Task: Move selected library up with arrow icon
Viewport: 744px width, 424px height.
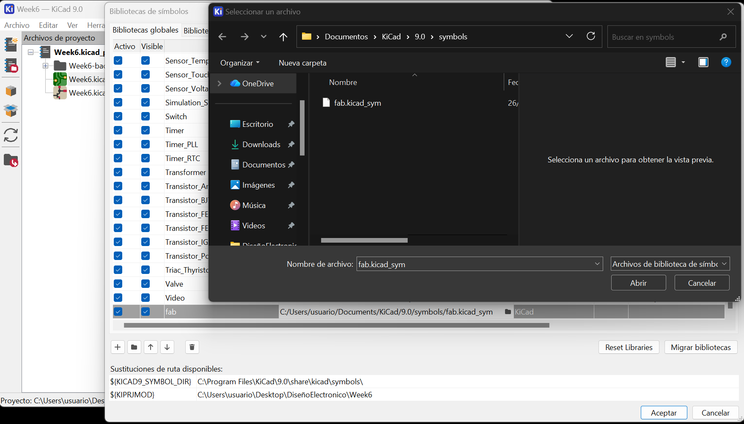Action: pyautogui.click(x=151, y=347)
